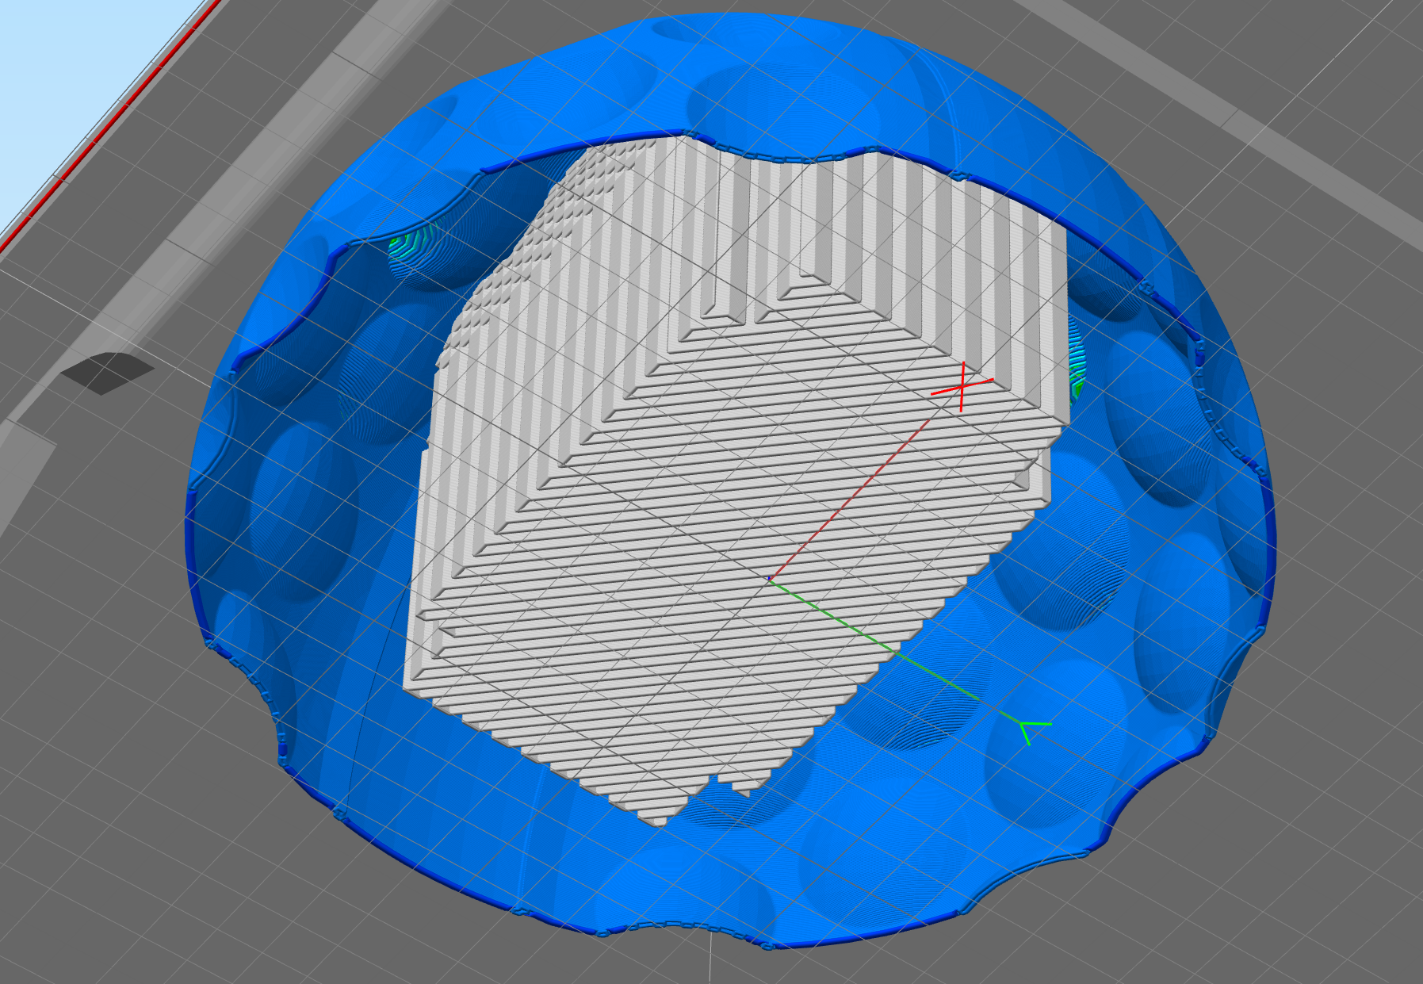Select the vertically ribbed wall of the support
This screenshot has height=984, width=1423.
click(912, 238)
